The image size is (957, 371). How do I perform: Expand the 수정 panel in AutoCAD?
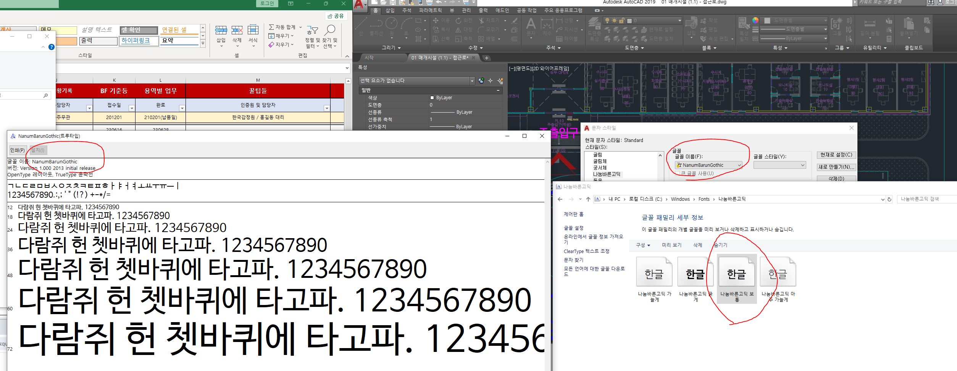pos(476,48)
